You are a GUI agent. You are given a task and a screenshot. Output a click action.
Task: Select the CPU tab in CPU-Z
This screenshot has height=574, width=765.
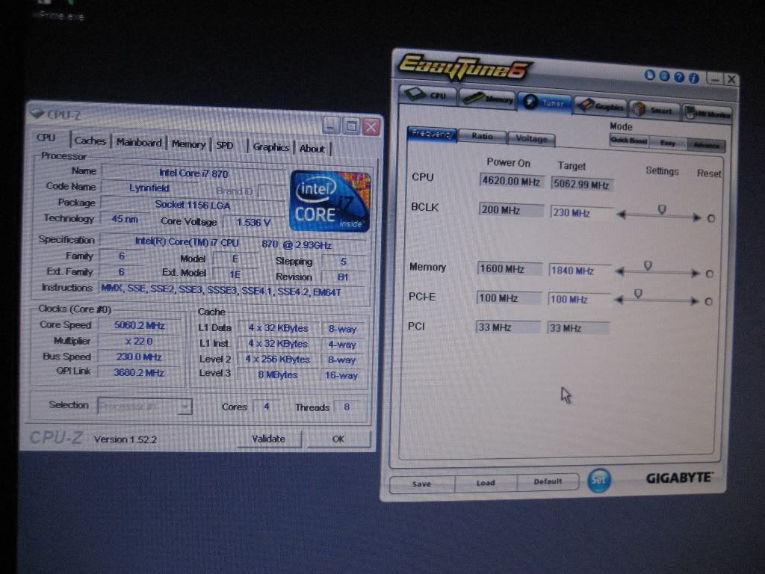pos(47,138)
